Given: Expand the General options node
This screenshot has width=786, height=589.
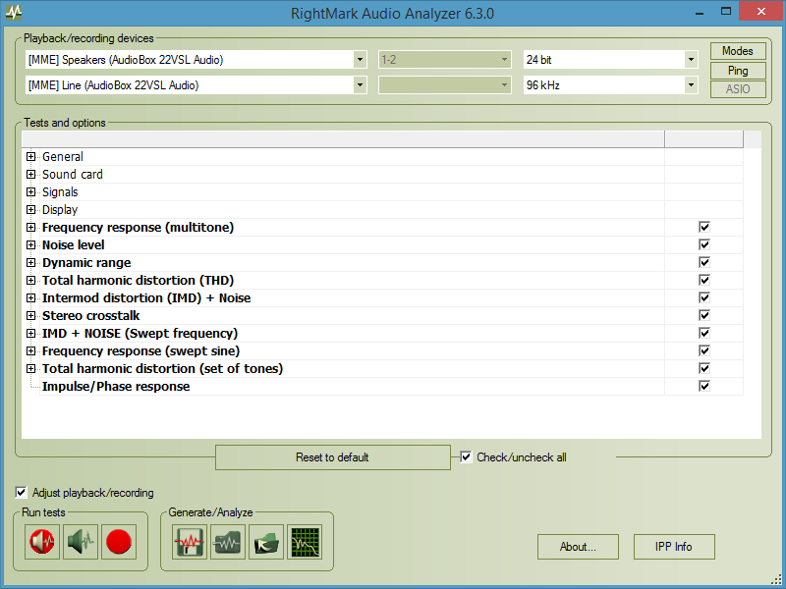Looking at the screenshot, I should (x=31, y=157).
